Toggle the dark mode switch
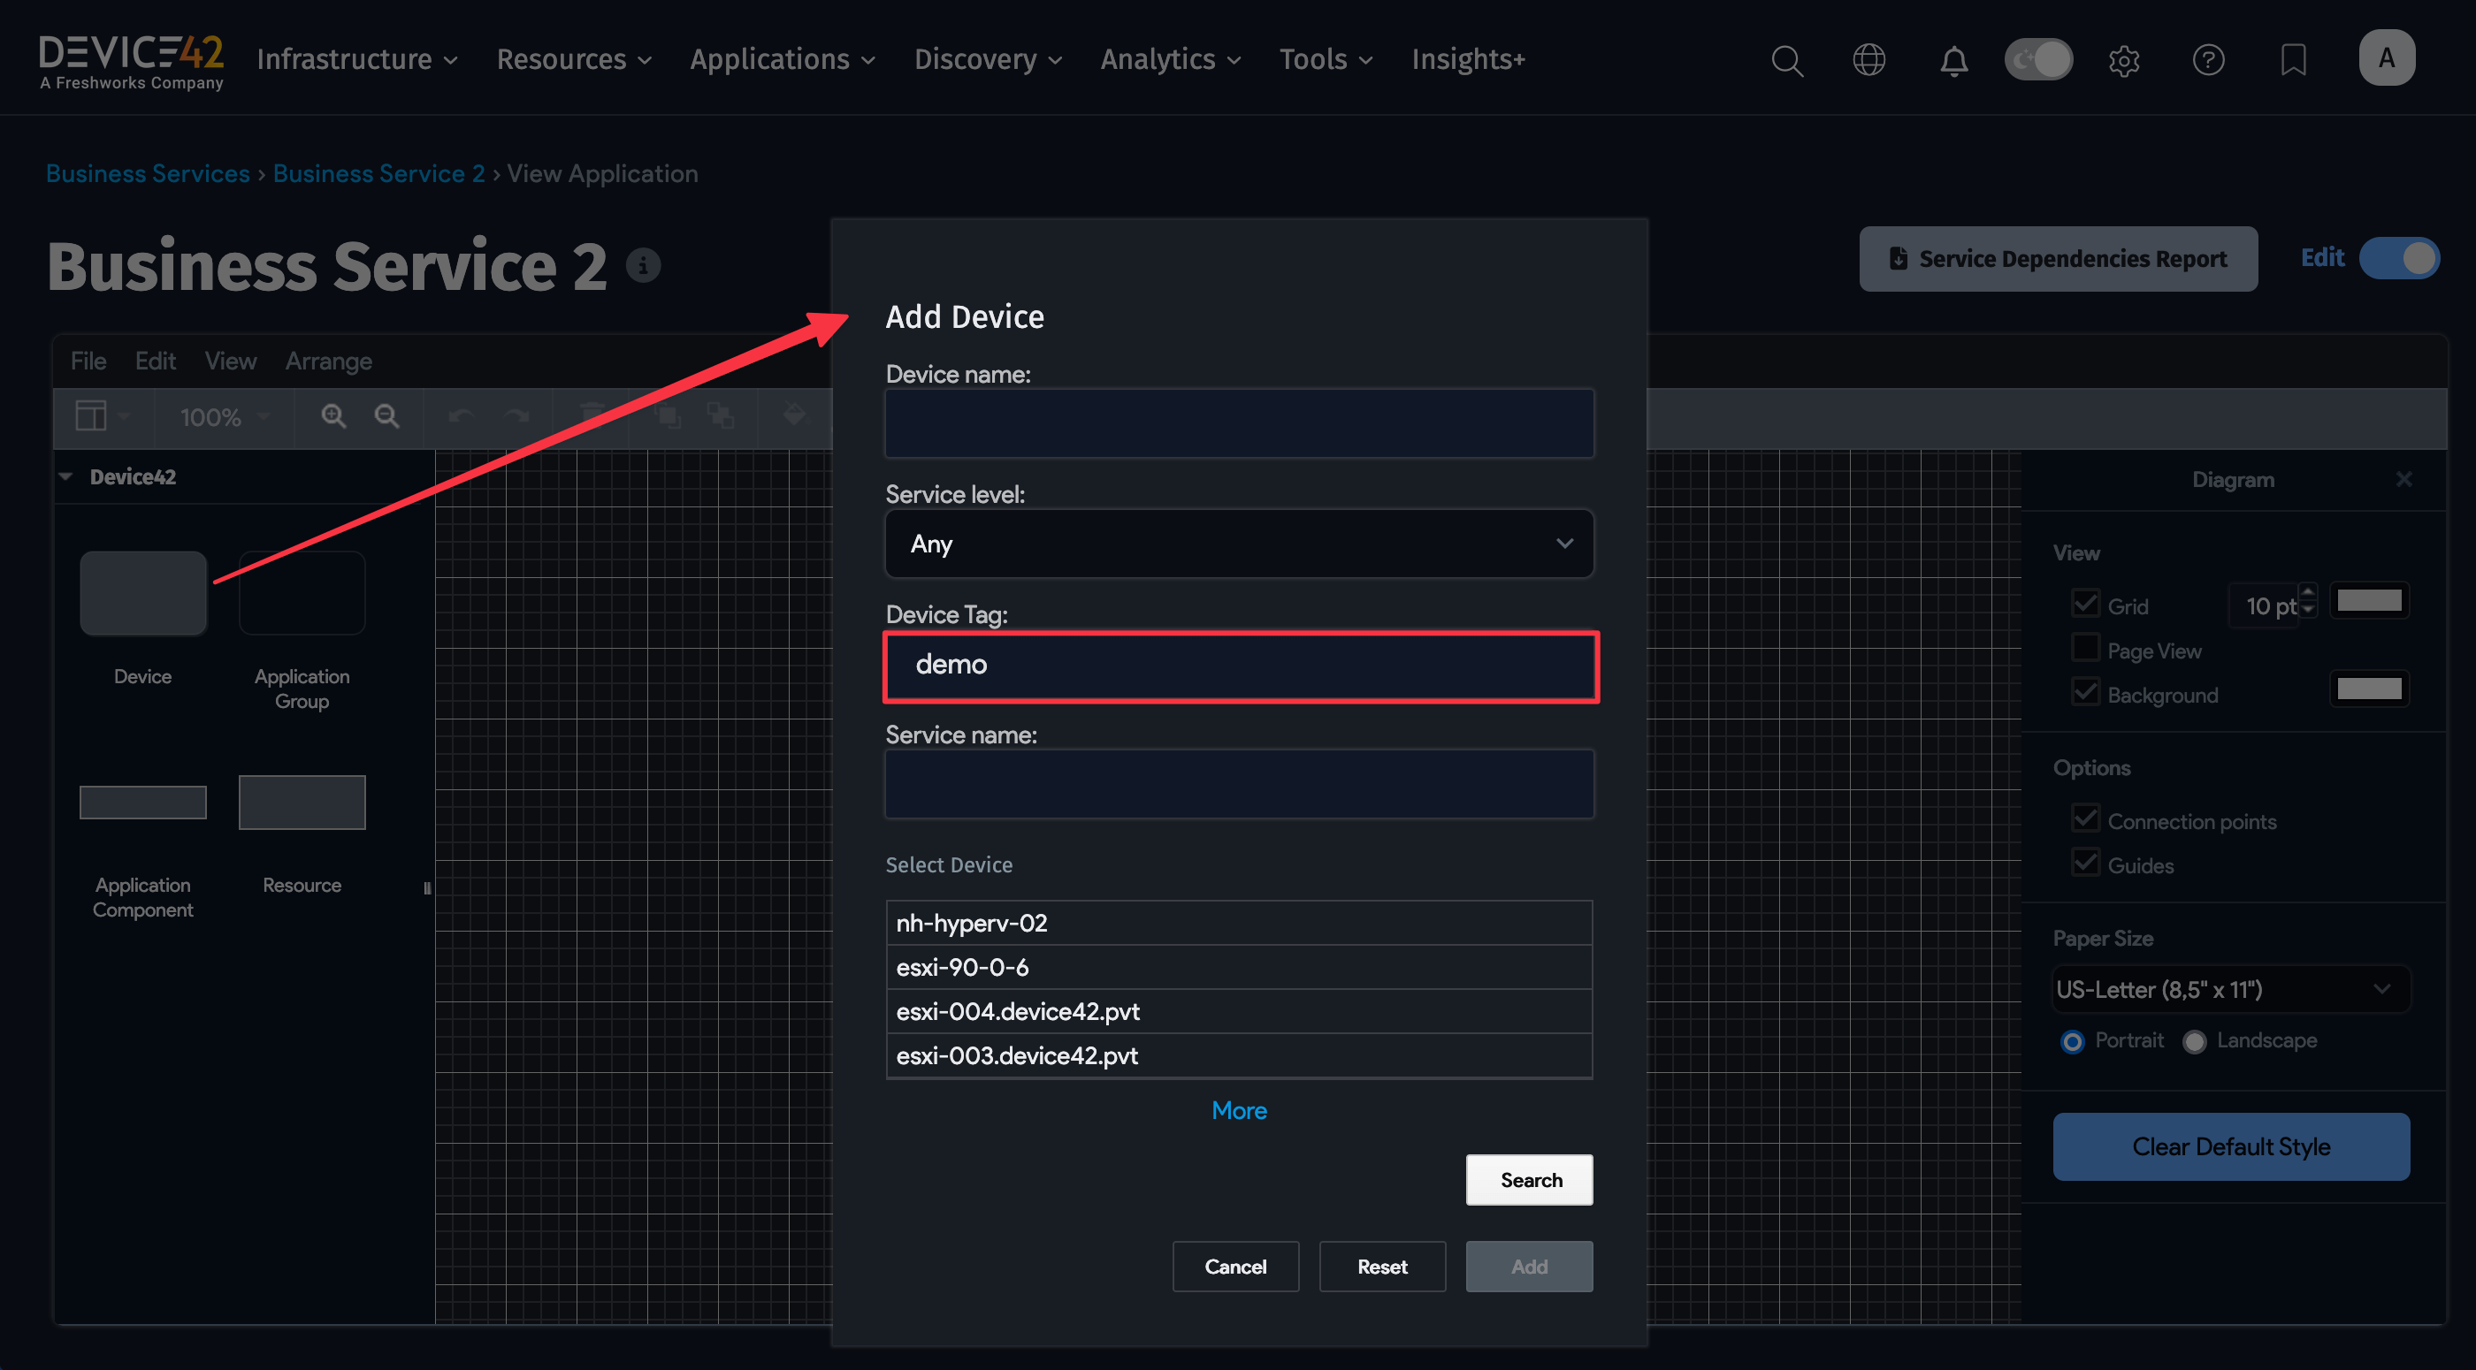 2038,59
